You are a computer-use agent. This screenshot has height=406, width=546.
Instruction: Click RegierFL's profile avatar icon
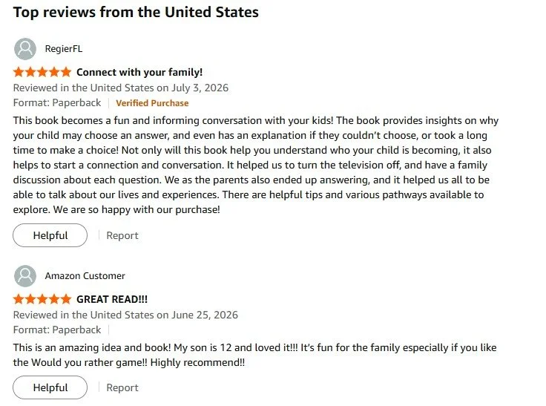tap(25, 49)
